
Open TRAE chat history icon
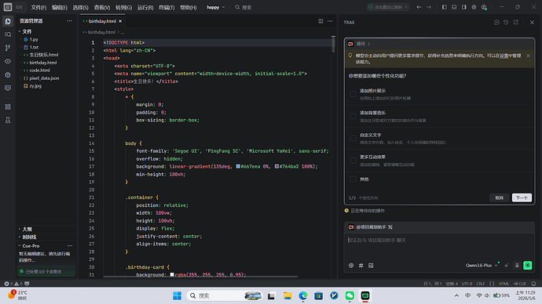pos(506,23)
